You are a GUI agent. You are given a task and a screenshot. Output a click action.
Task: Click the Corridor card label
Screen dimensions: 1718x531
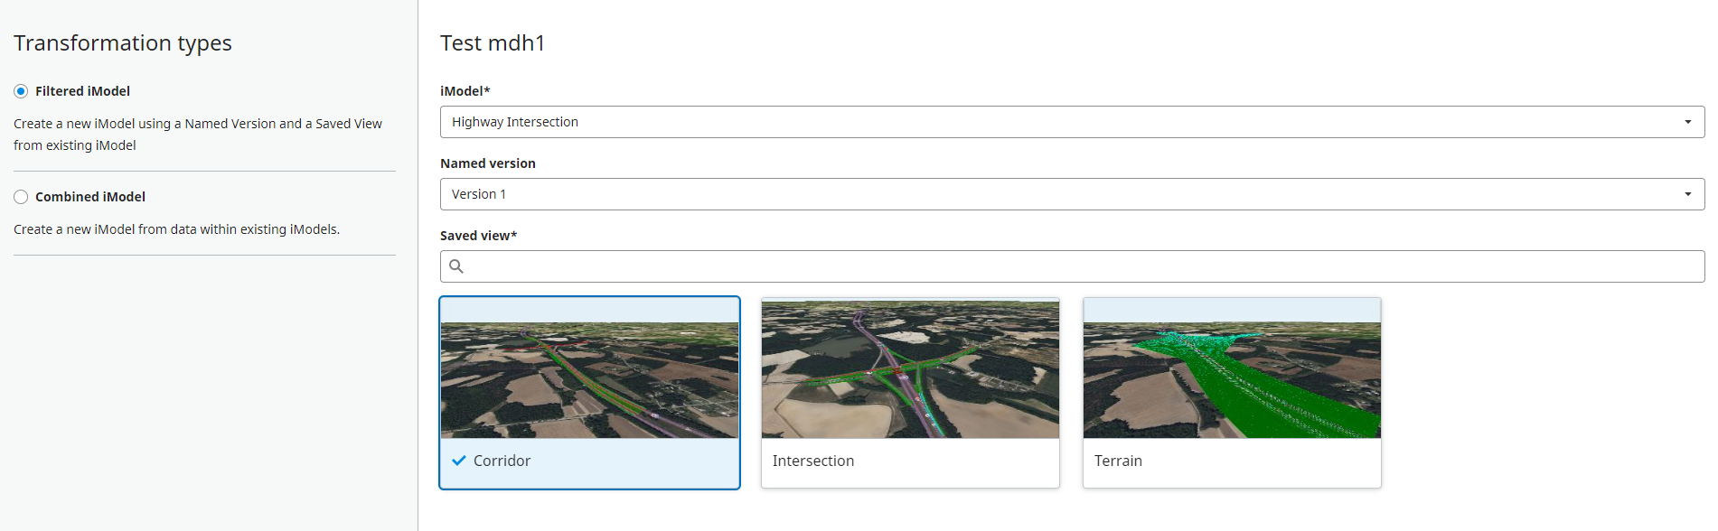coord(502,461)
